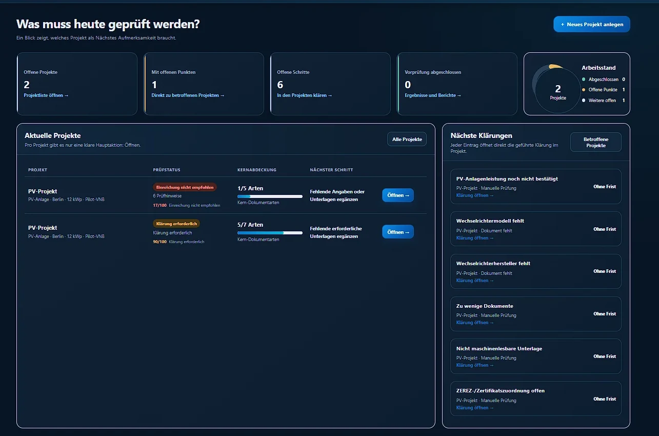
Task: Click the PROJEKT column header
Action: click(37, 170)
